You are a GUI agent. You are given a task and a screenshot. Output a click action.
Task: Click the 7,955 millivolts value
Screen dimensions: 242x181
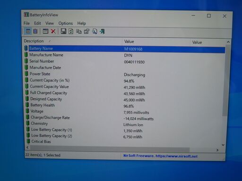click(x=136, y=113)
